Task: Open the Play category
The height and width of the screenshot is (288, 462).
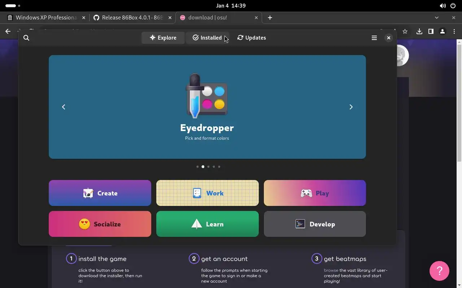Action: pyautogui.click(x=315, y=193)
